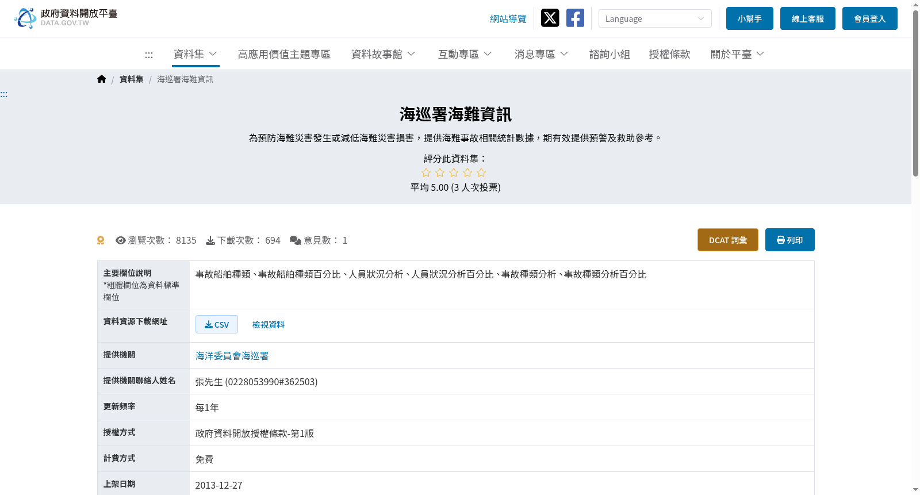The width and height of the screenshot is (920, 495).
Task: Click the 免費 fee value
Action: pyautogui.click(x=205, y=459)
